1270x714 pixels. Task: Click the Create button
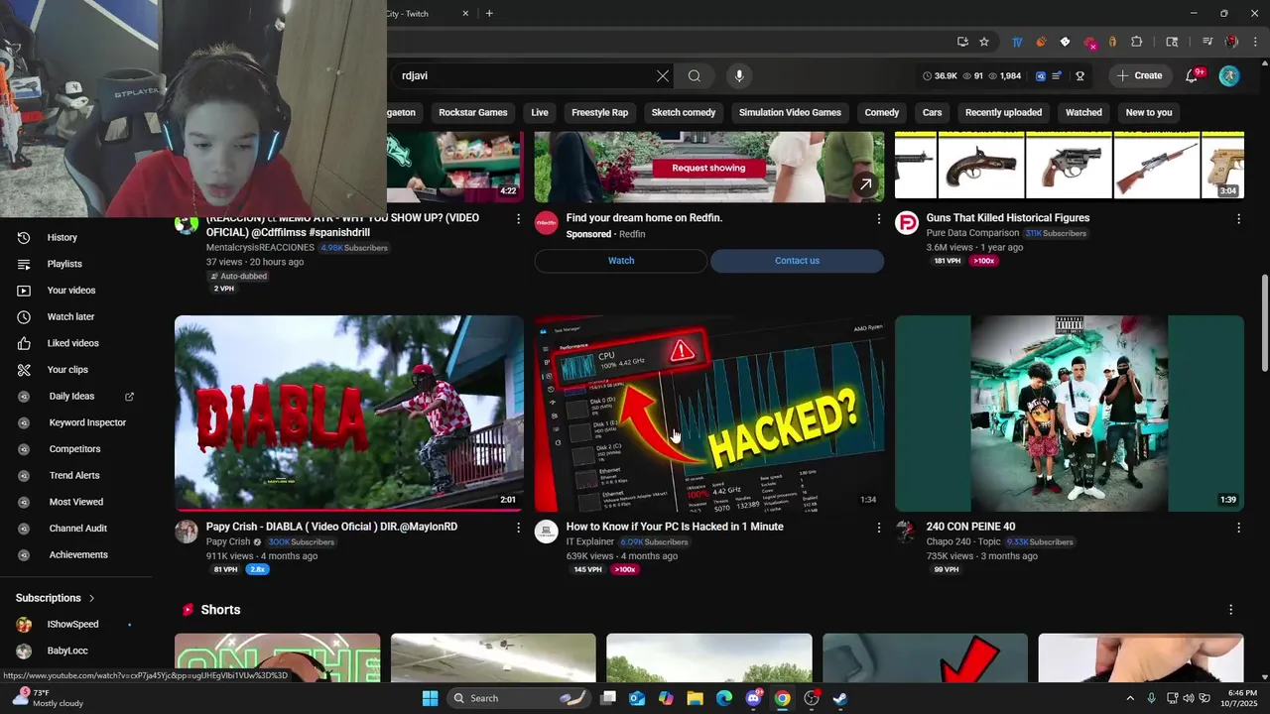1140,75
